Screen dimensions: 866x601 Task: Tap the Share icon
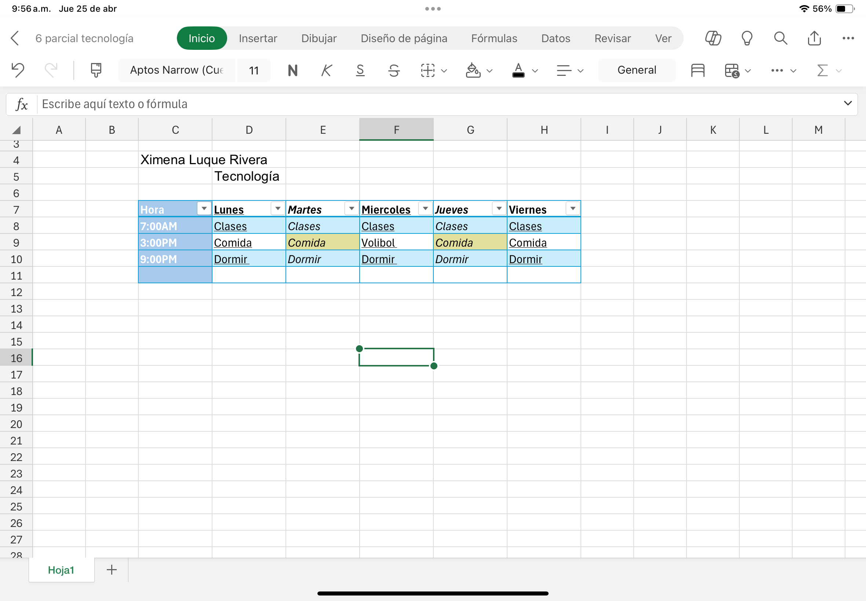click(x=814, y=38)
